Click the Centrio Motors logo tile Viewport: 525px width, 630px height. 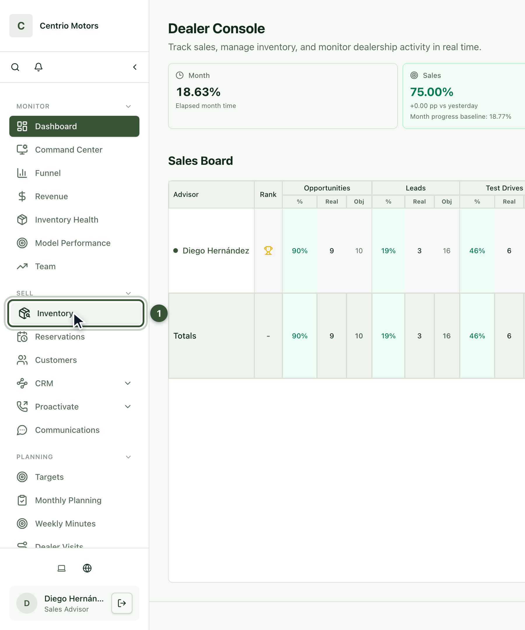(21, 26)
